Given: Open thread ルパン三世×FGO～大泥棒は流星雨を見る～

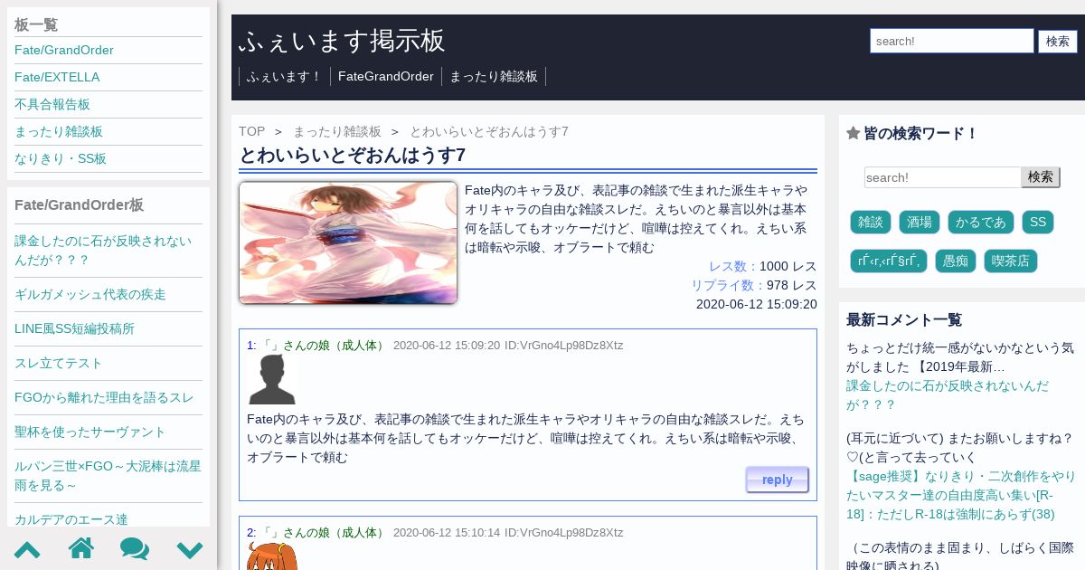Looking at the screenshot, I should (108, 476).
